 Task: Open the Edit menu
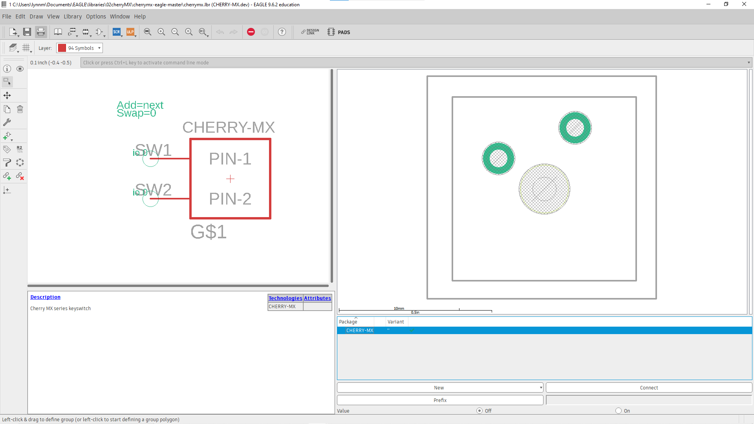tap(20, 16)
